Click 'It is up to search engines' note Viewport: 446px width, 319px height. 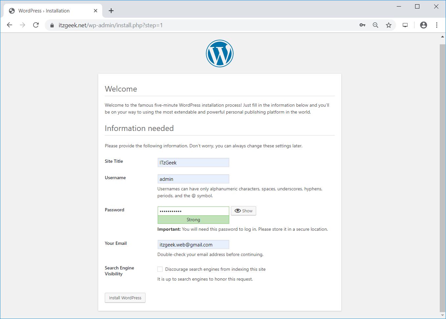(205, 279)
